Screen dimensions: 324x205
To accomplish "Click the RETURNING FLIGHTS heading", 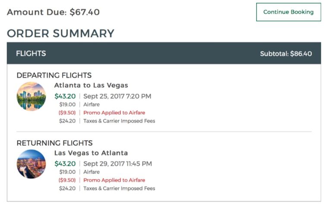I will tap(54, 143).
